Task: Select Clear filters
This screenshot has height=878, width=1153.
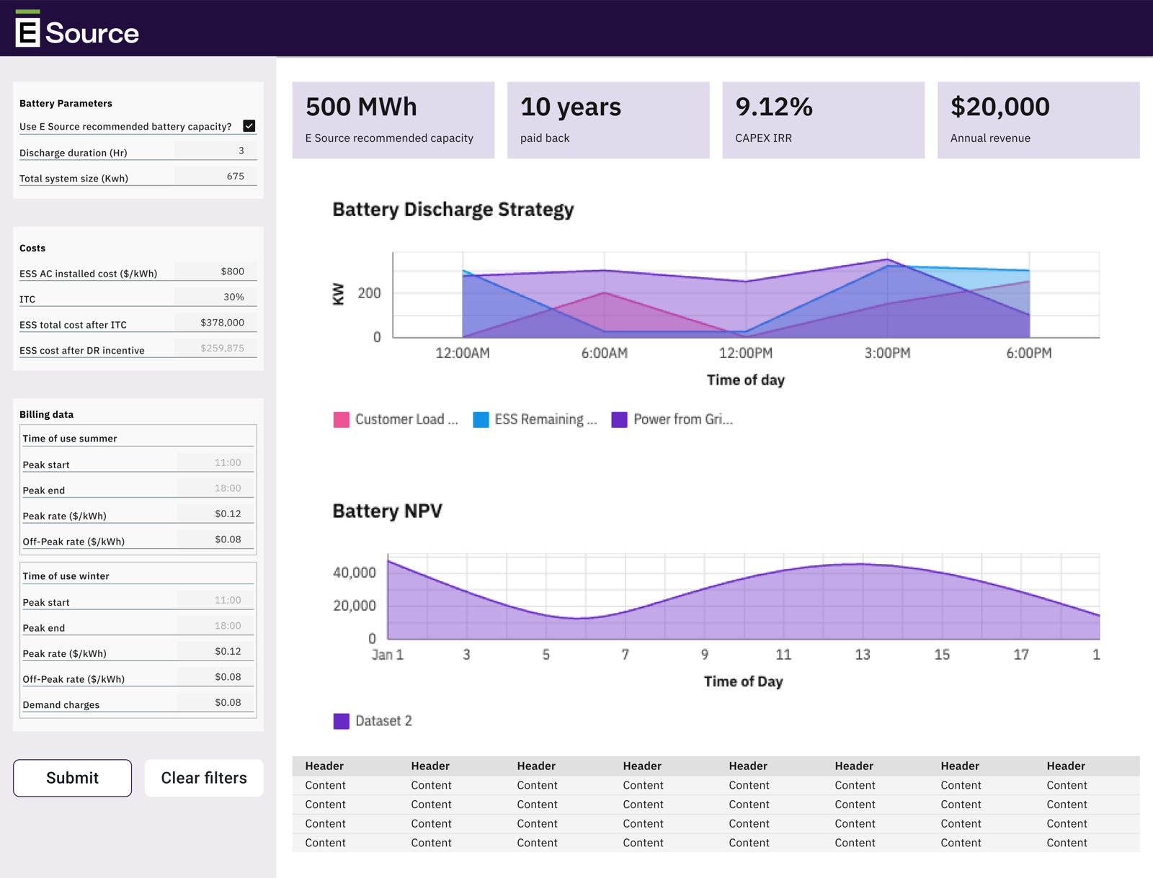Action: click(x=204, y=778)
